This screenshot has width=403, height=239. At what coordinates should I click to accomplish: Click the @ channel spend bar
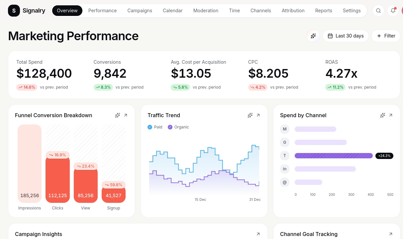[x=308, y=182]
